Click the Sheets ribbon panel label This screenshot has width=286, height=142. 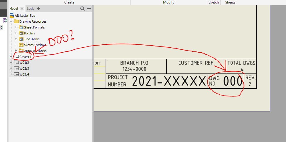230,2
